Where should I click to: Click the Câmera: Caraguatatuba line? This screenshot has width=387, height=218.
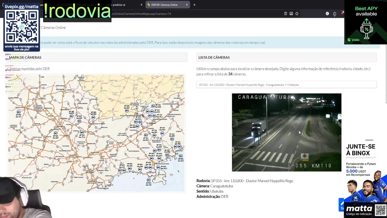pos(215,186)
